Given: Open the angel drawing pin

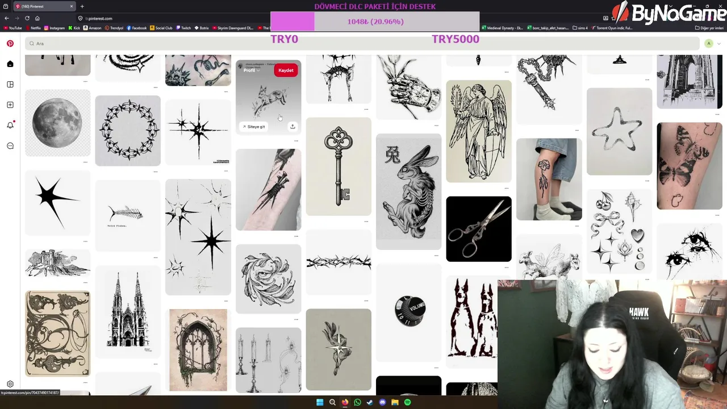Looking at the screenshot, I should tap(479, 131).
